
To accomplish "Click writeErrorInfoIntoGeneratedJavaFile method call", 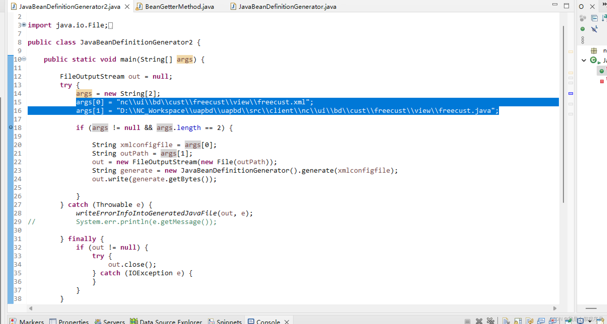I will (146, 213).
